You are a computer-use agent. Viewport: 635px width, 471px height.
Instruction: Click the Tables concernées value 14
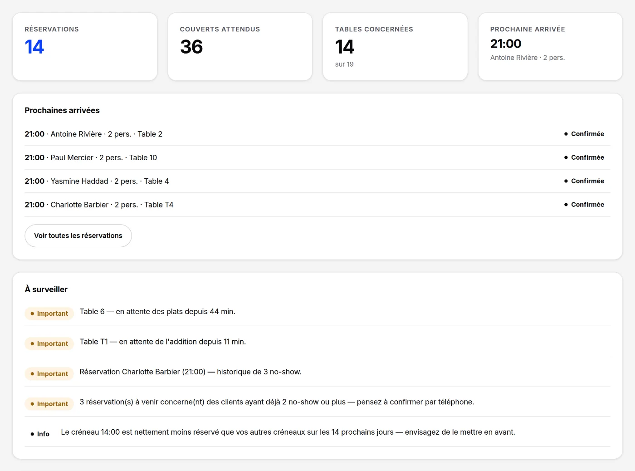coord(345,47)
